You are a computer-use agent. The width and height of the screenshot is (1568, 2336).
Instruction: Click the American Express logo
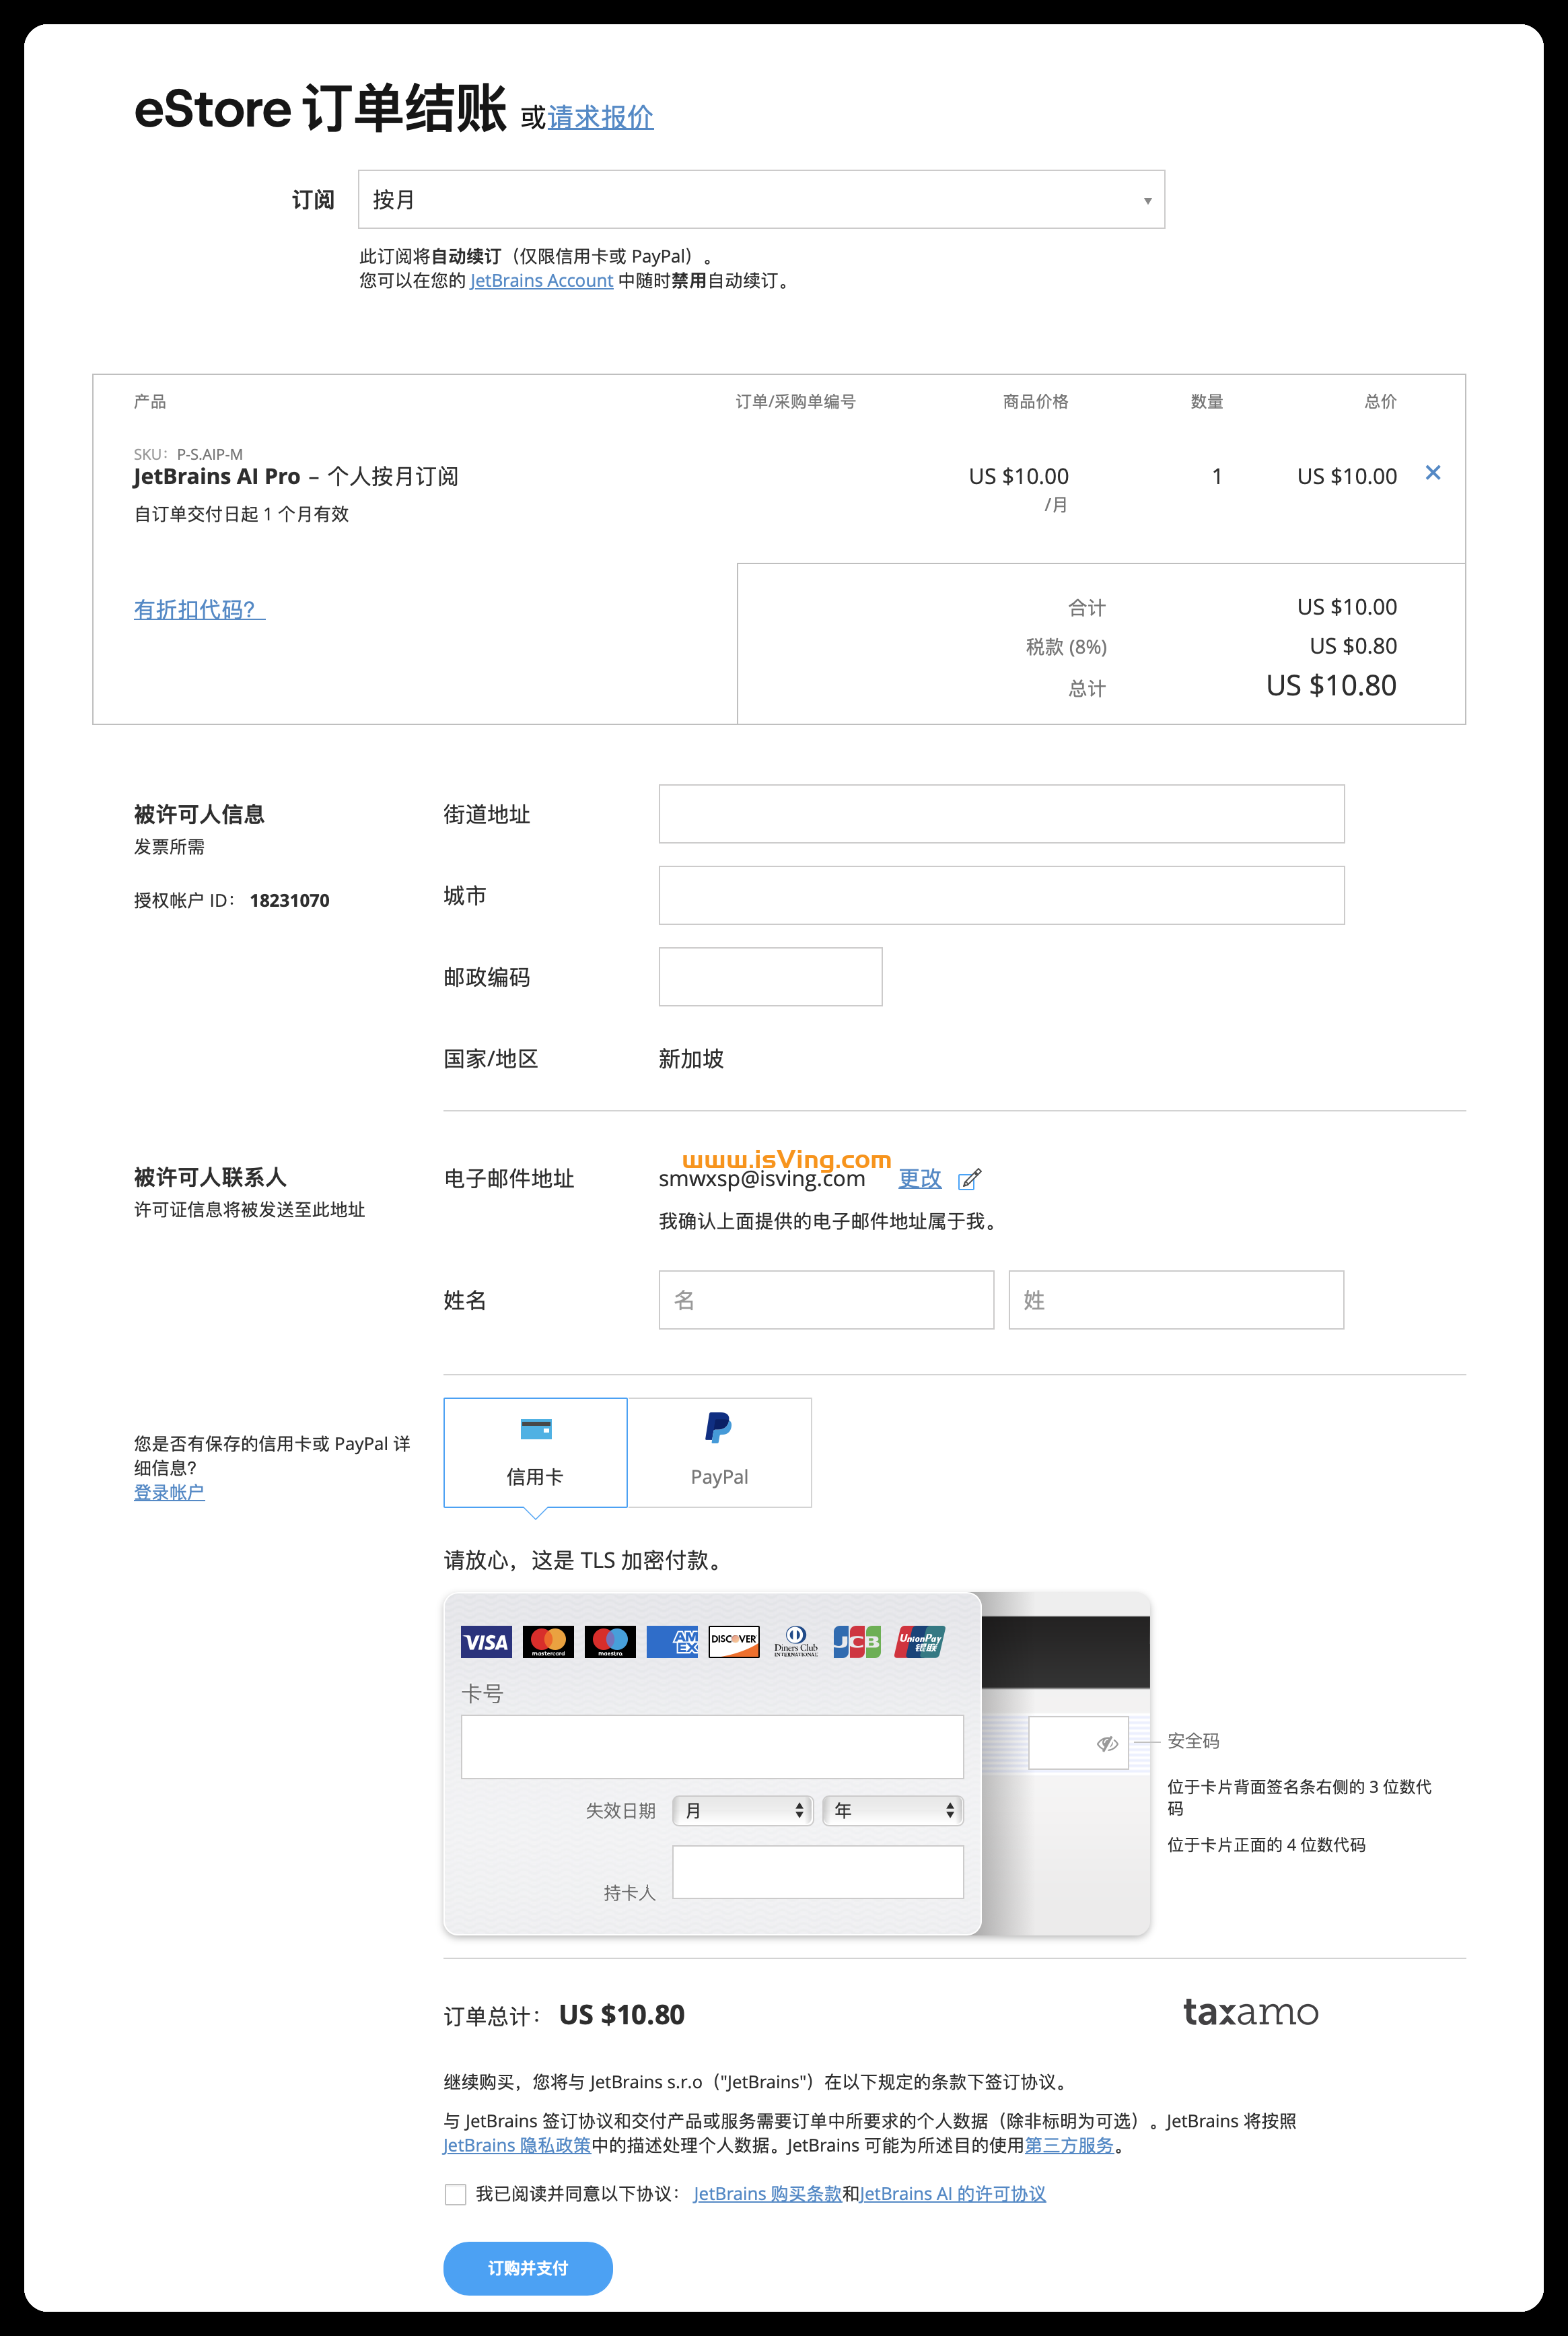click(672, 1642)
